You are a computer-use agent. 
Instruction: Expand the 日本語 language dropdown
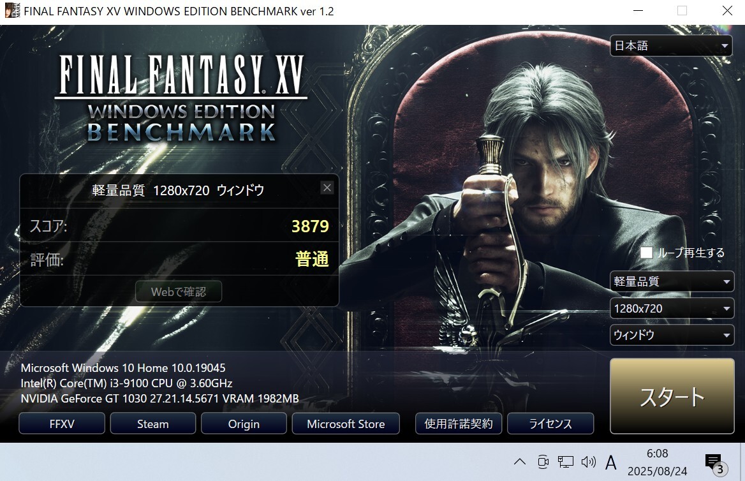coord(671,46)
